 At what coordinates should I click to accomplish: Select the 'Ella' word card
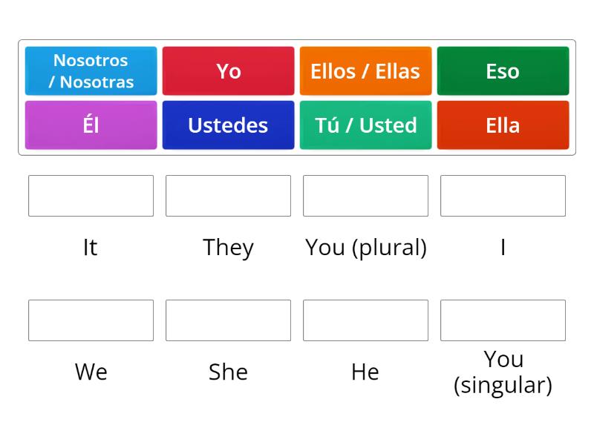(503, 125)
